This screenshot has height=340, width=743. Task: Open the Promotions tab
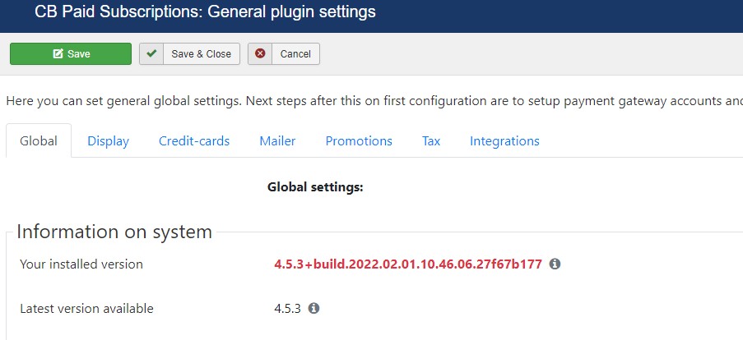(359, 141)
